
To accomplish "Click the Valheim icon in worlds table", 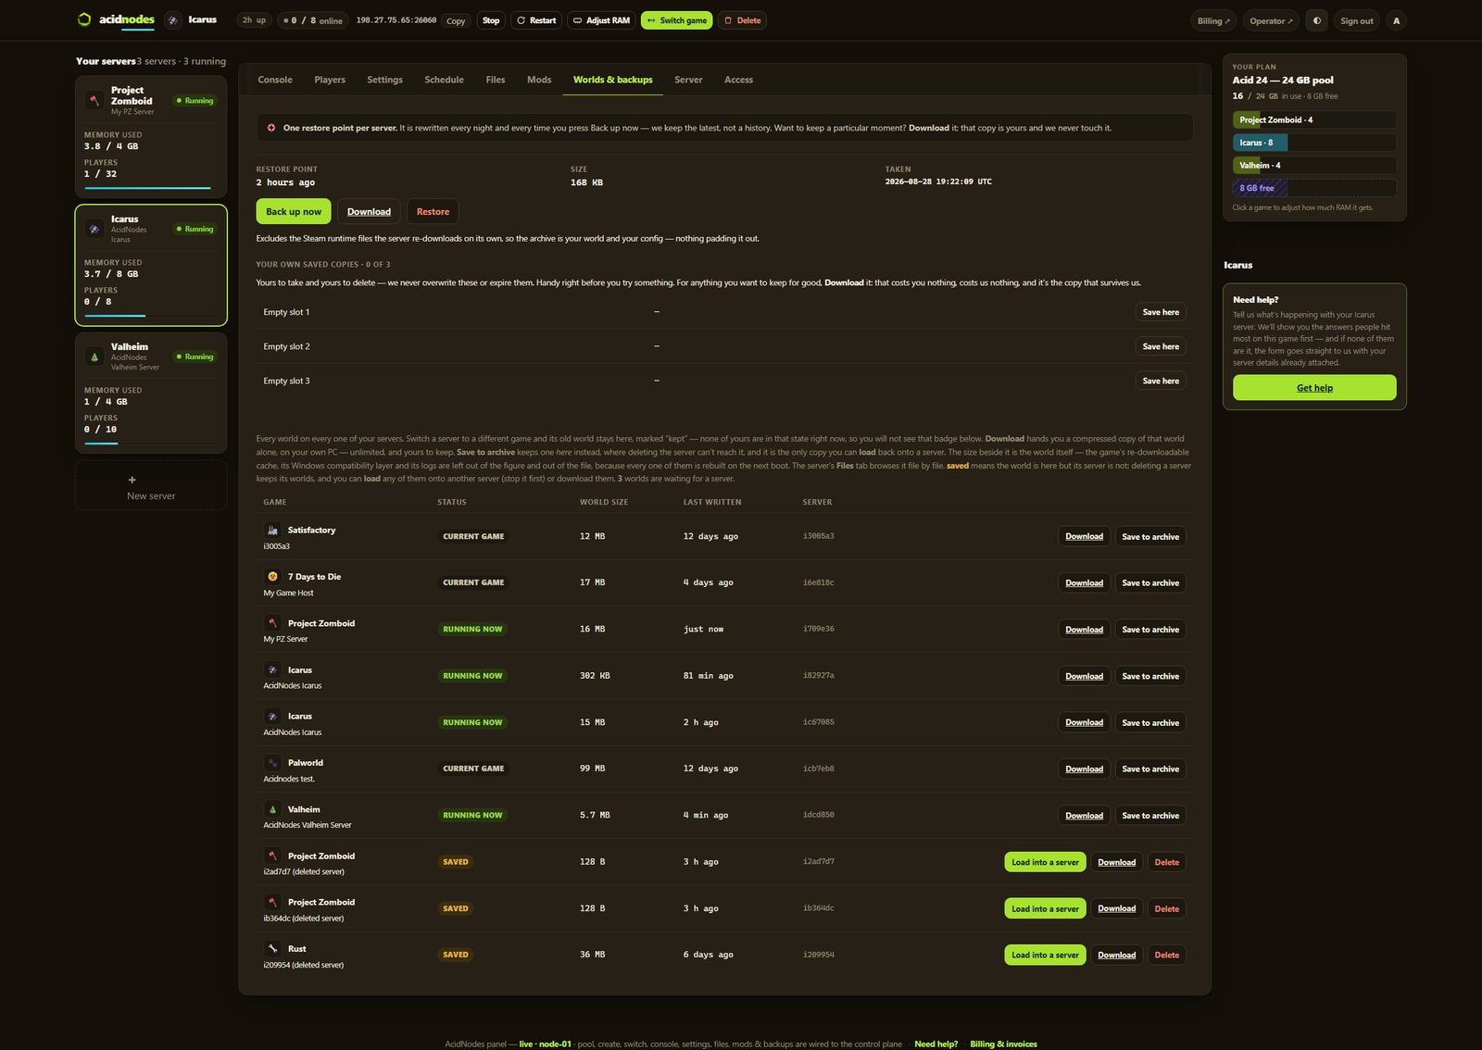I will coord(272,809).
